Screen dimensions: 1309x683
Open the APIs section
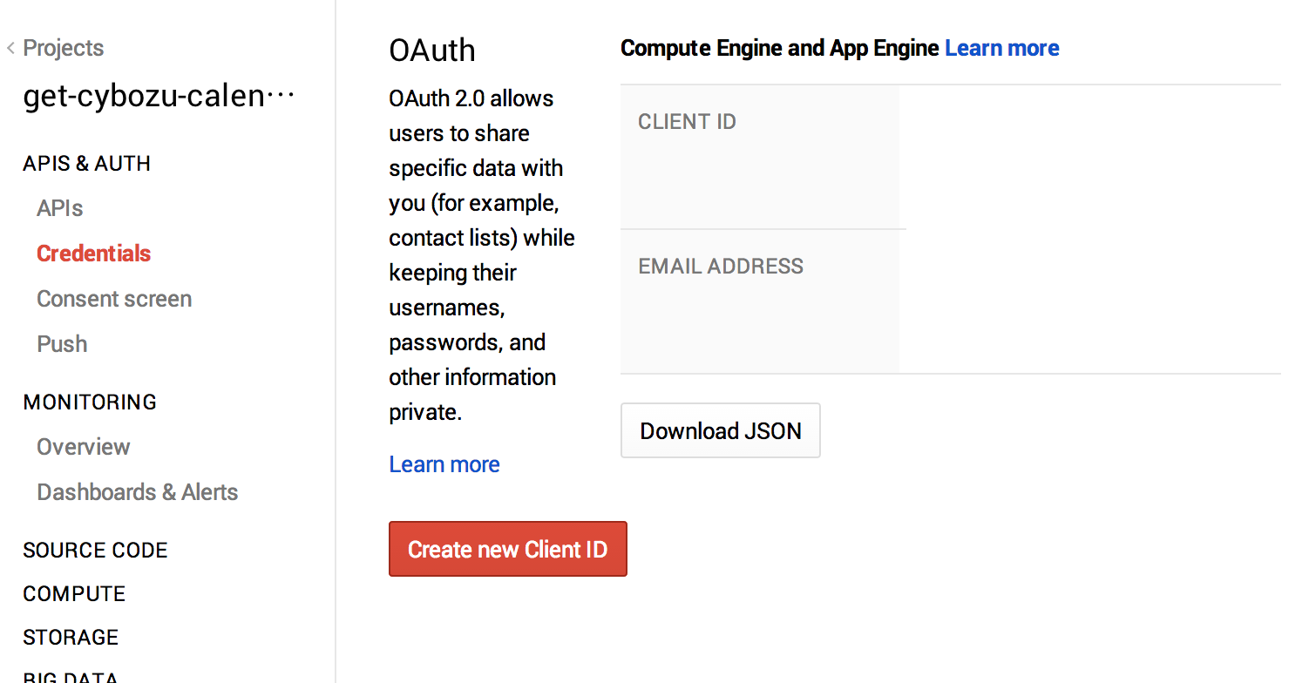pos(60,208)
